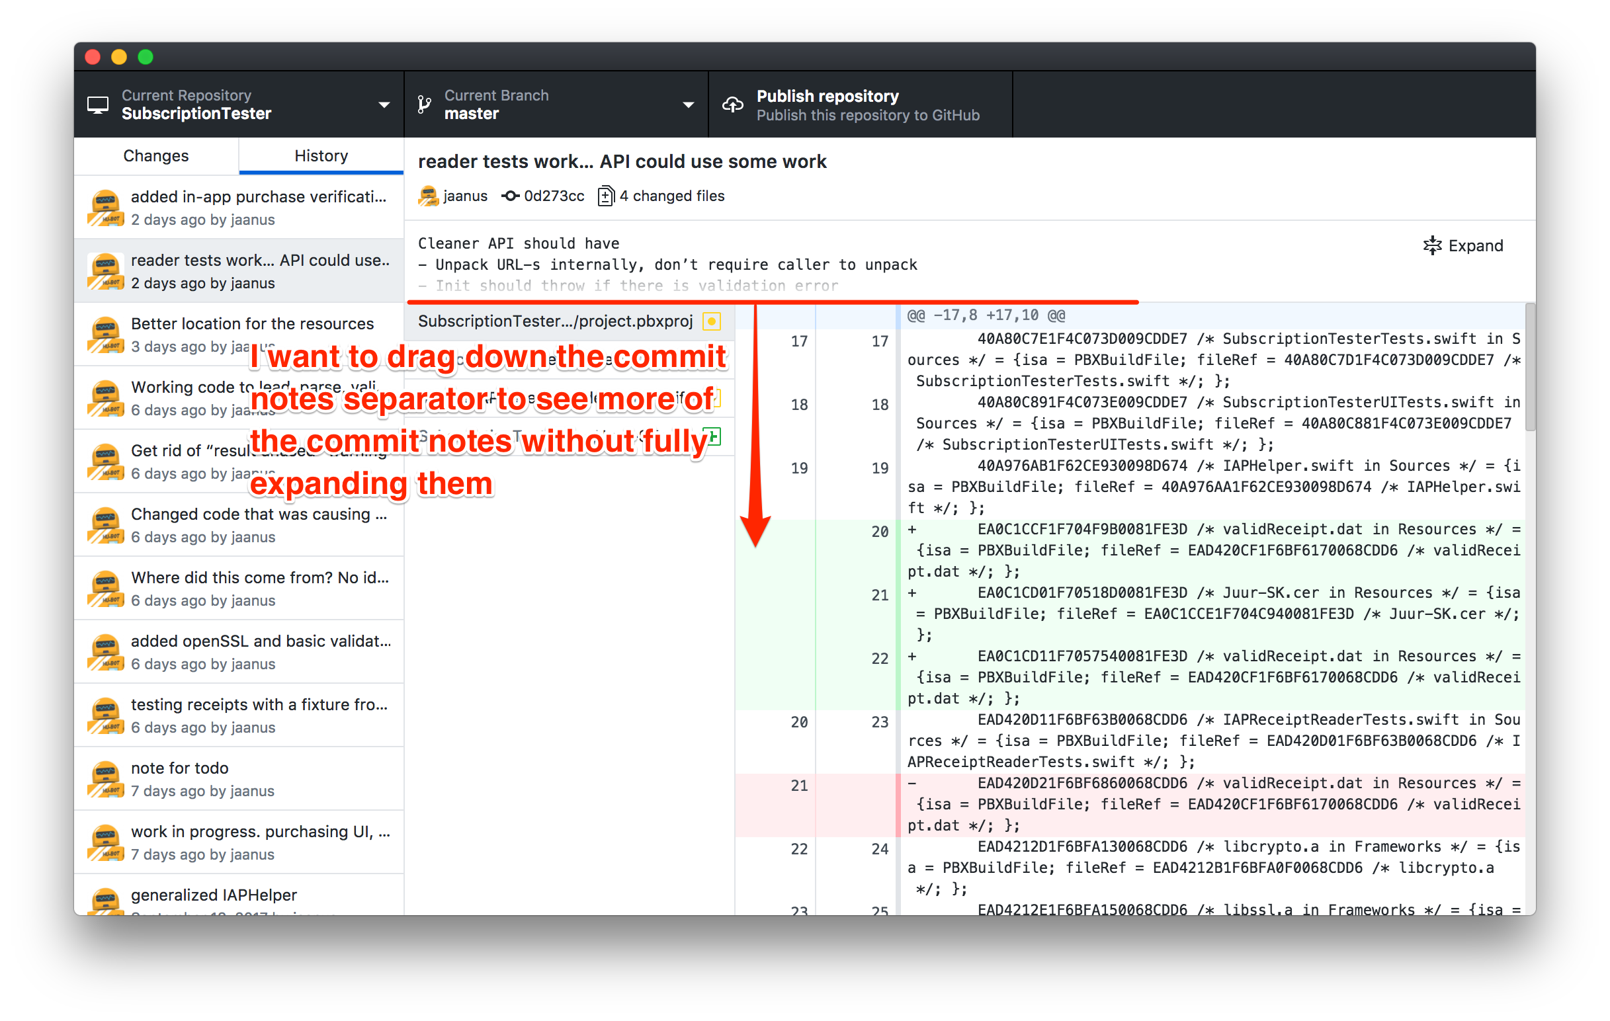Image resolution: width=1610 pixels, height=1021 pixels.
Task: Click the git branch icon in toolbar
Action: pyautogui.click(x=425, y=105)
